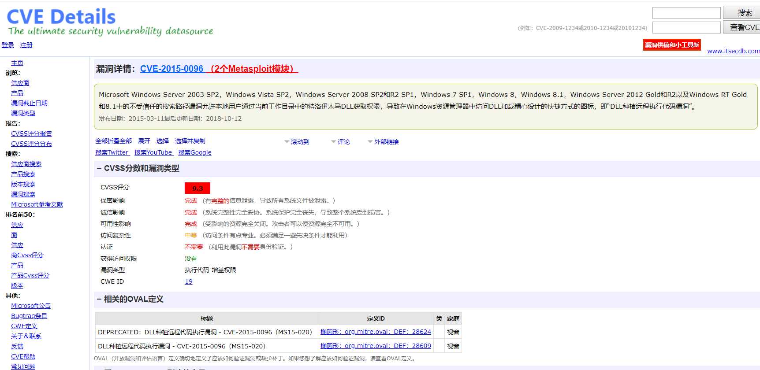Open 版本搜索 in the sidebar

tap(23, 184)
